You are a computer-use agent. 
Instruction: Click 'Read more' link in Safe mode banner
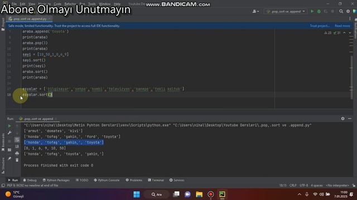point(342,26)
